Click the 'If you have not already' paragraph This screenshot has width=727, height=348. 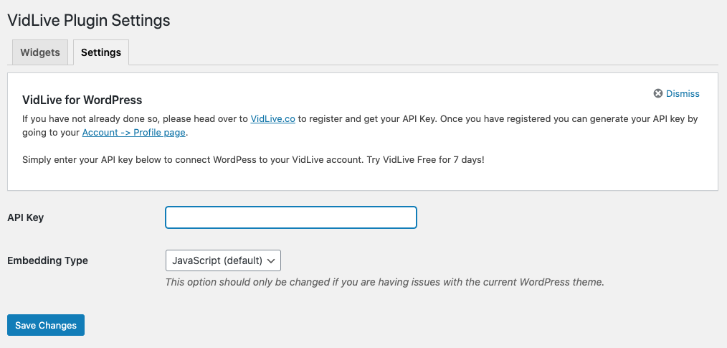point(129,118)
